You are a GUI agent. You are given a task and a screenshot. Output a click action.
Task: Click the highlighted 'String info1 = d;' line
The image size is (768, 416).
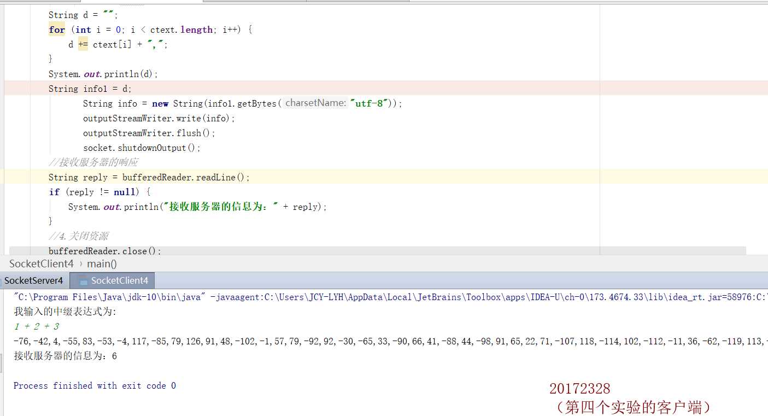coord(90,89)
